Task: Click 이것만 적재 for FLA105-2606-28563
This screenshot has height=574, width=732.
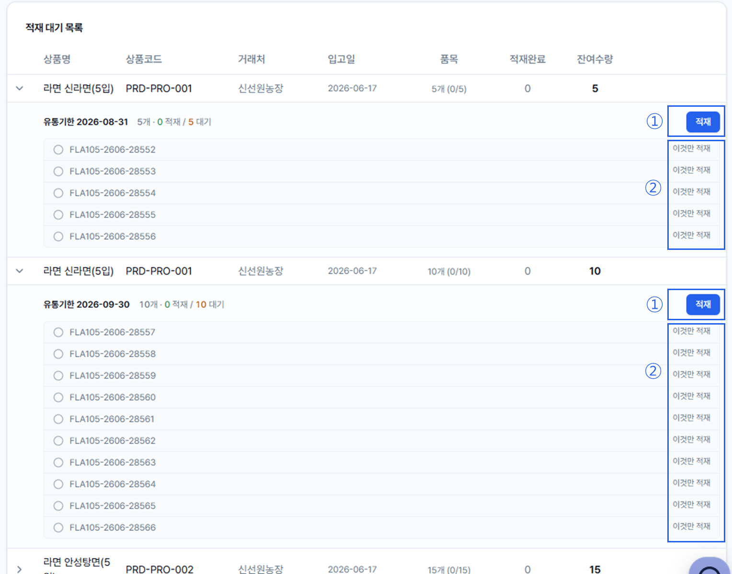Action: coord(691,461)
